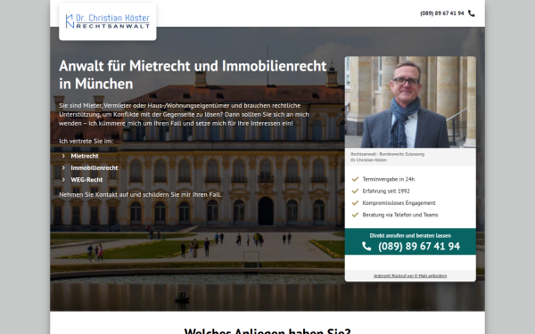The image size is (535, 334).
Task: Click the phone icon in the header
Action: coord(471,13)
